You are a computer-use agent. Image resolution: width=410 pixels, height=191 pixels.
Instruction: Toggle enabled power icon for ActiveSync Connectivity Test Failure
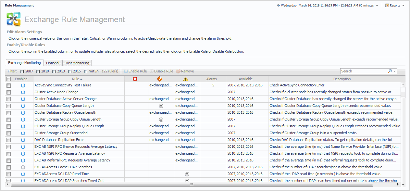23,85
